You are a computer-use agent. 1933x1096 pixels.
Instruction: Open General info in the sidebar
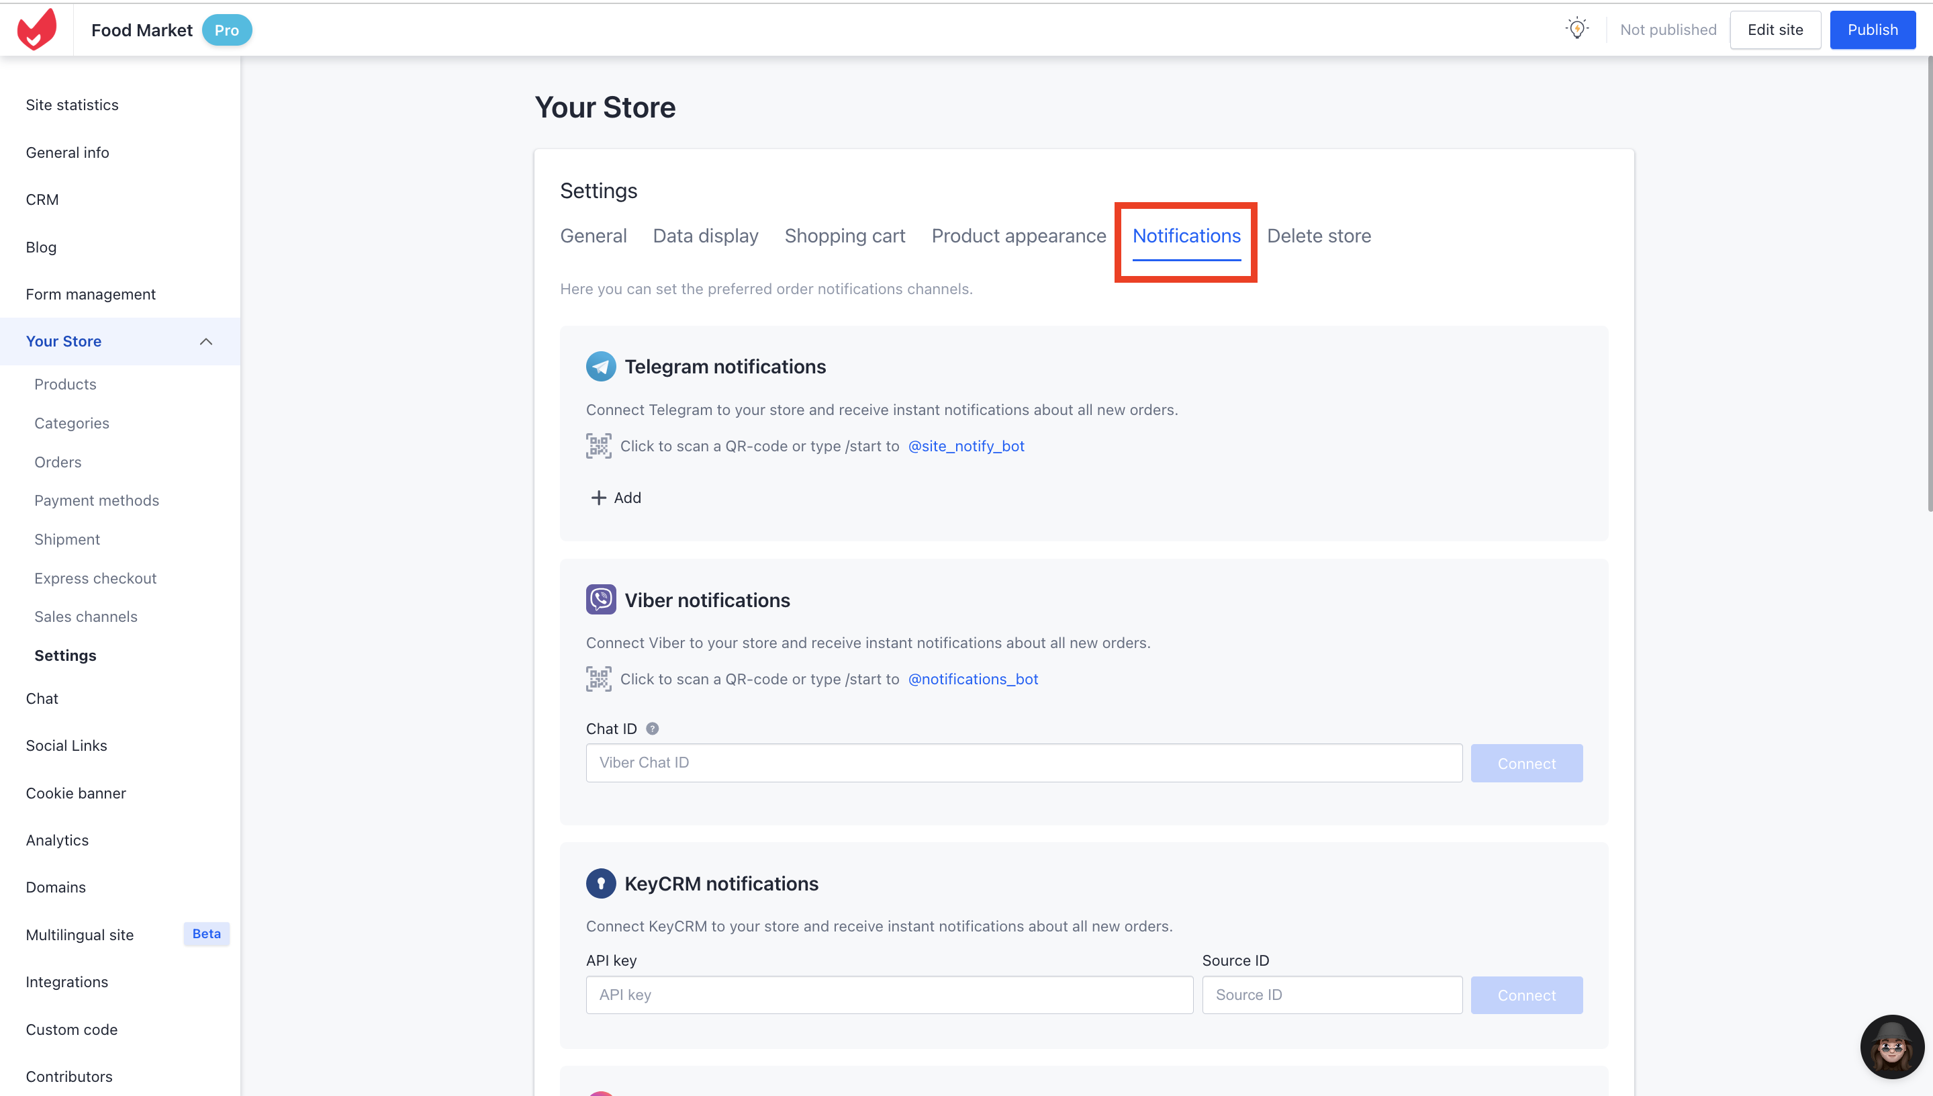tap(67, 152)
